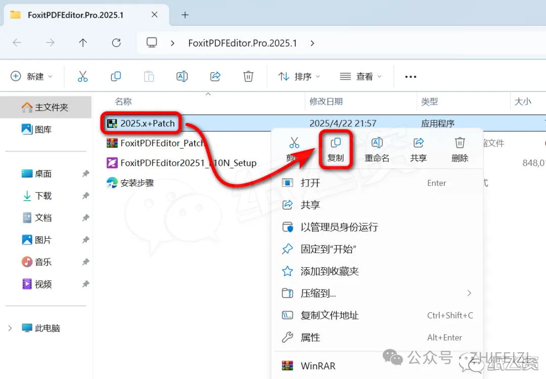546x379 pixels.
Task: Select the 删除 icon in context menu
Action: (x=460, y=150)
